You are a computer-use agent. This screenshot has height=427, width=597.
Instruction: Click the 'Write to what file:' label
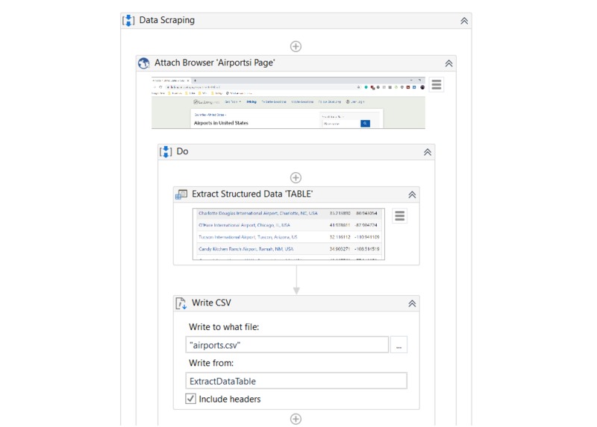(224, 327)
